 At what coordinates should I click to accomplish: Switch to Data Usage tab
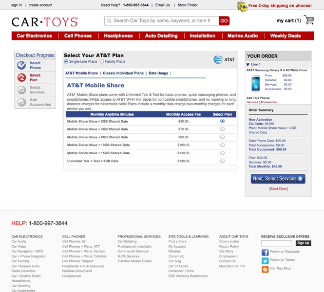coord(158,73)
